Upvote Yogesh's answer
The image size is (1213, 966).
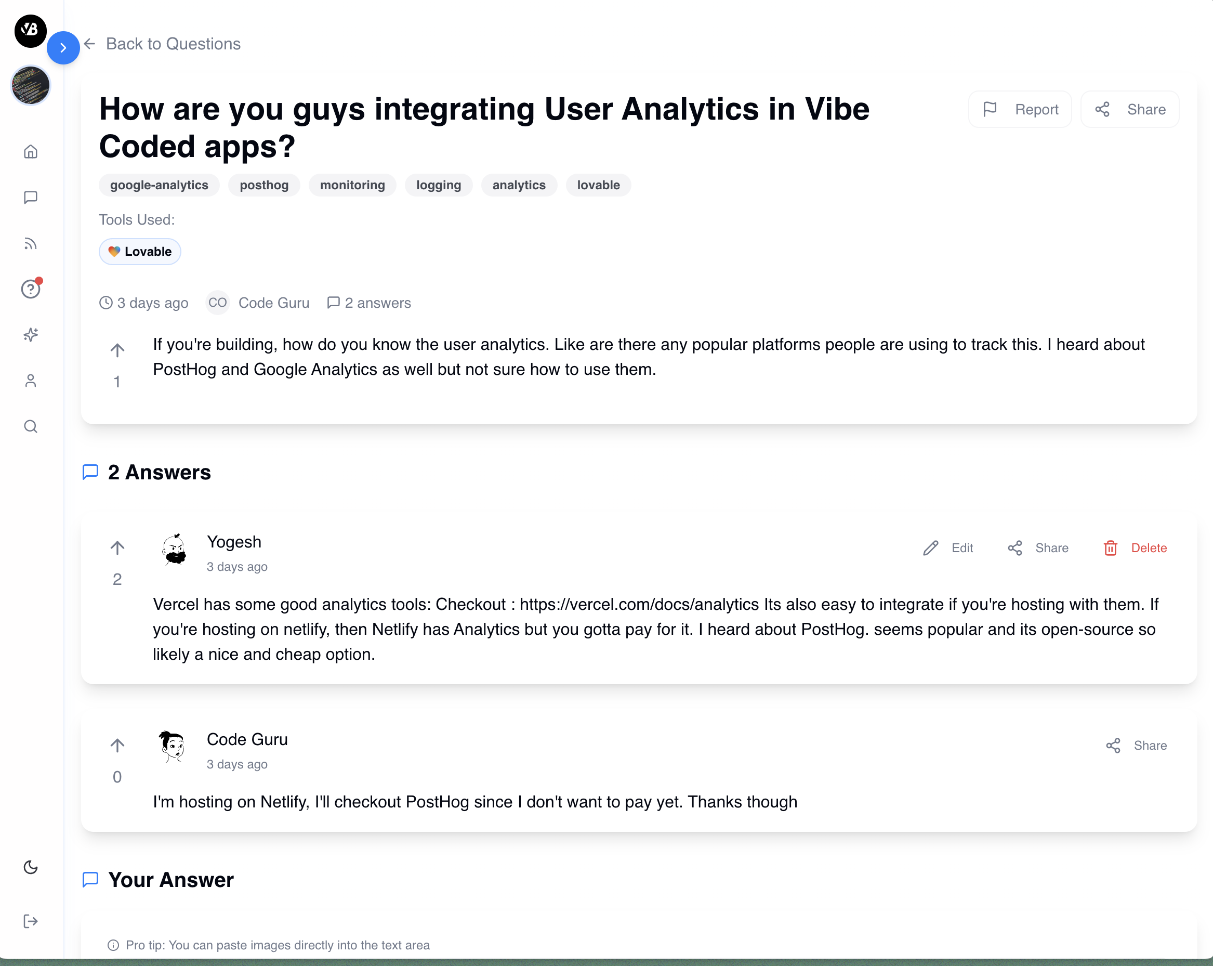tap(117, 548)
